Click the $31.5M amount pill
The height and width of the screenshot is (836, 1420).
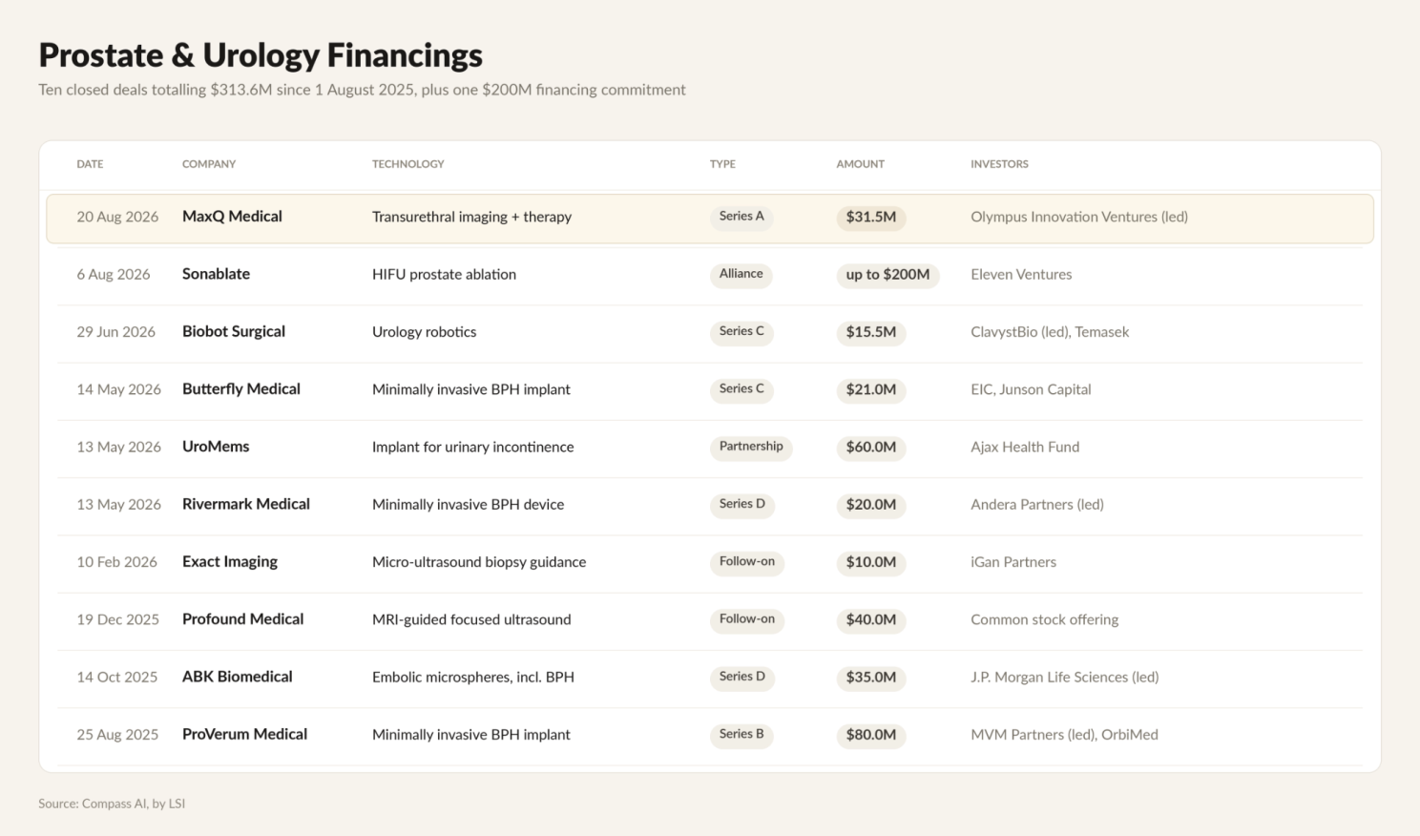click(x=870, y=217)
